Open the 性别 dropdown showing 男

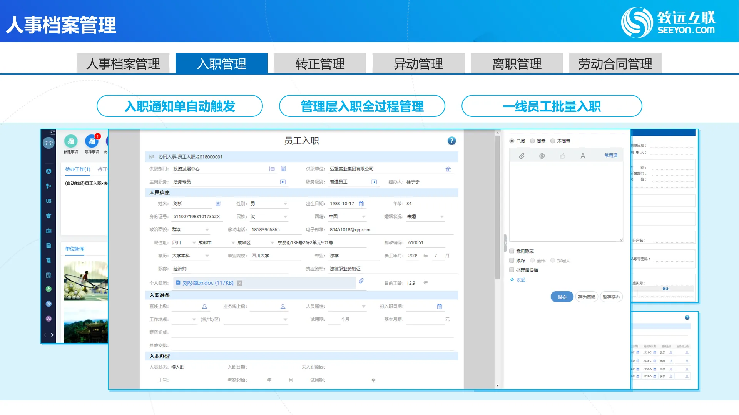[x=269, y=204]
